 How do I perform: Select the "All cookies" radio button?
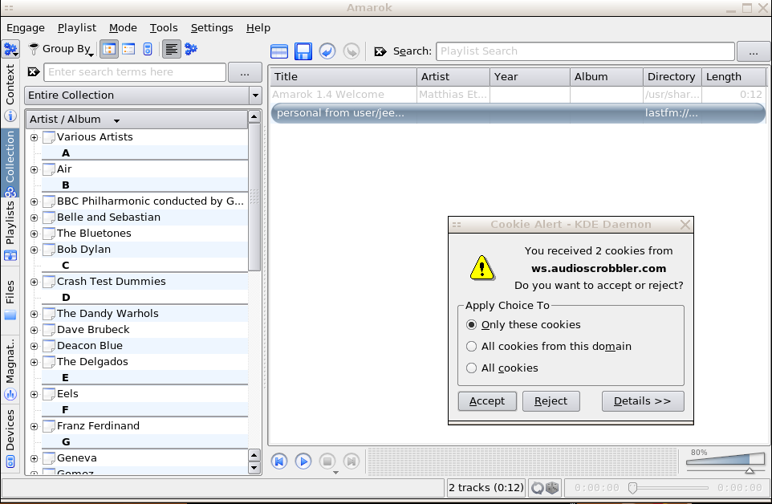click(x=472, y=368)
